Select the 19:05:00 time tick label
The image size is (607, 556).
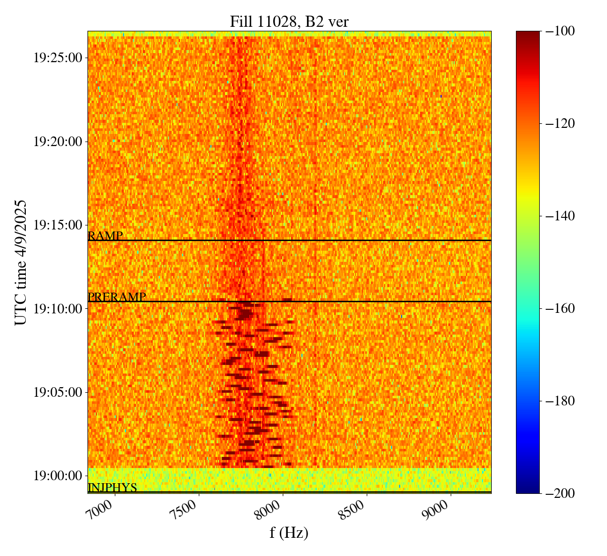pyautogui.click(x=58, y=392)
